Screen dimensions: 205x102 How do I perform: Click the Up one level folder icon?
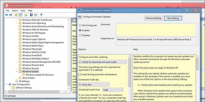[x=16, y=15]
